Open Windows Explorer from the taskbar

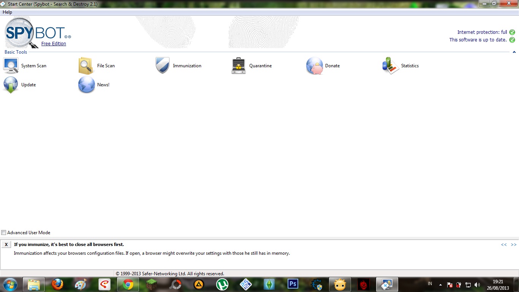(x=34, y=284)
